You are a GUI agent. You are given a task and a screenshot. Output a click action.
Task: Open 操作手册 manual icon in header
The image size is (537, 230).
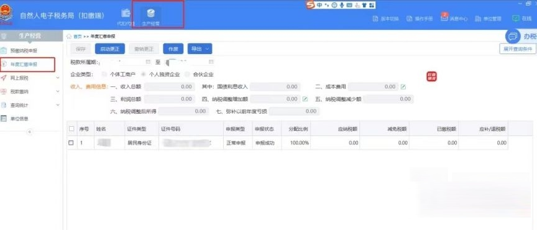[x=409, y=19]
